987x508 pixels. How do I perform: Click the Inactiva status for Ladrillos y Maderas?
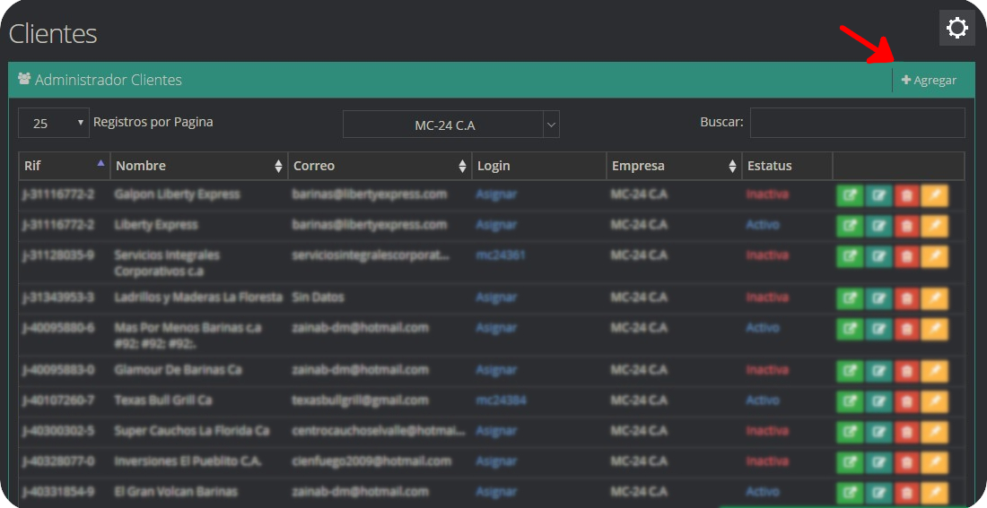pos(767,297)
